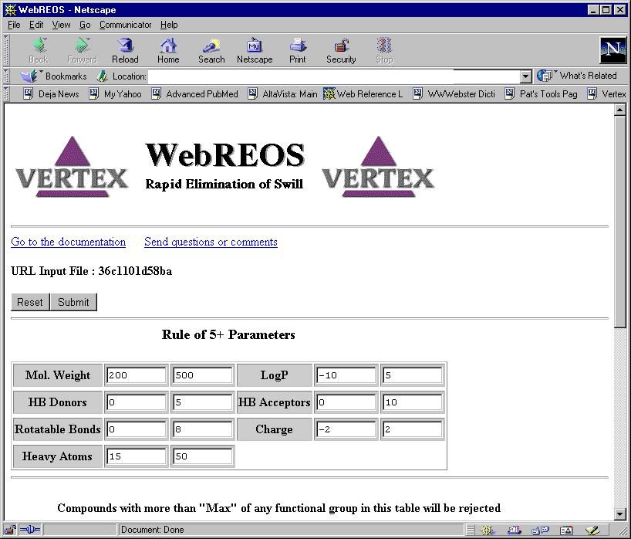Click the Netscape N logo
The width and height of the screenshot is (631, 539).
pos(613,50)
